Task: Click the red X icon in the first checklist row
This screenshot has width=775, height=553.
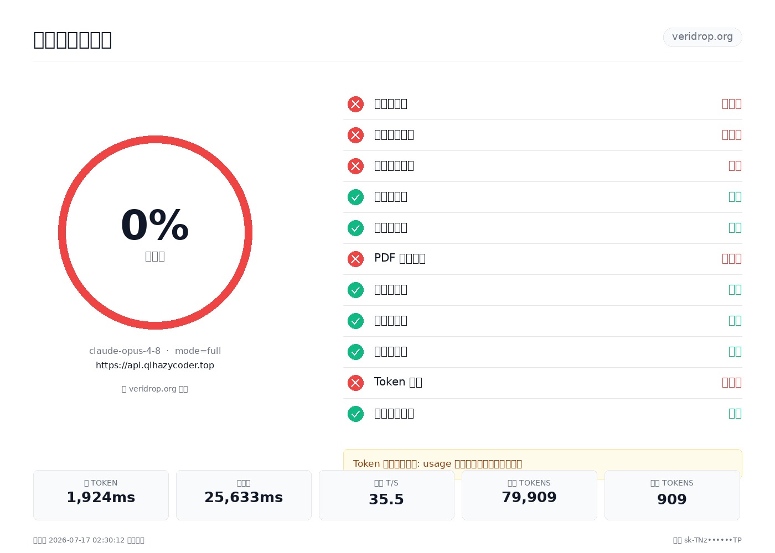Action: 355,104
